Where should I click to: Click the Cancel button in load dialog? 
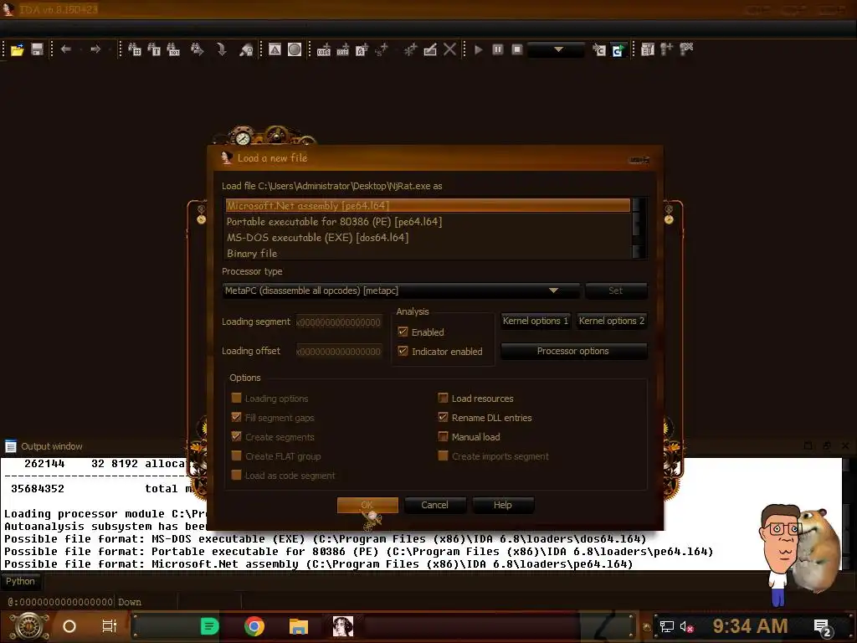pos(435,505)
